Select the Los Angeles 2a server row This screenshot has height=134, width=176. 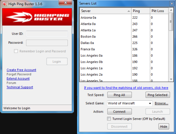[x=124, y=74]
